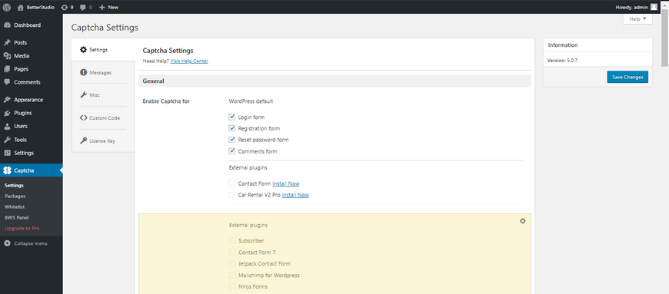Click the Posts pin icon

(7, 43)
